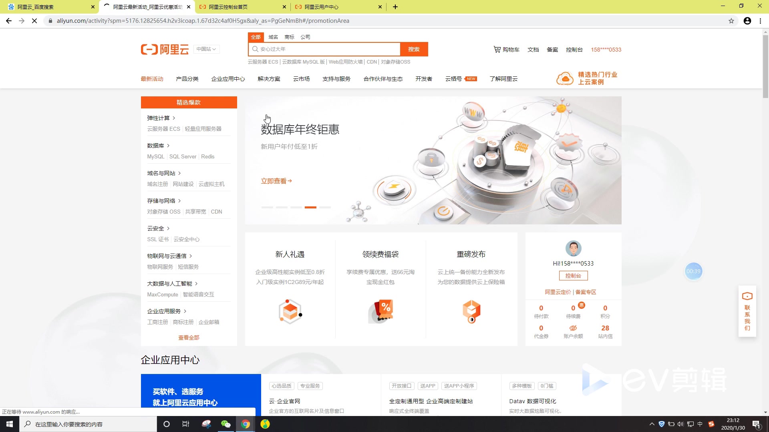Click cloud icon beside 精选热门行业上云案例
The width and height of the screenshot is (769, 432).
(565, 78)
